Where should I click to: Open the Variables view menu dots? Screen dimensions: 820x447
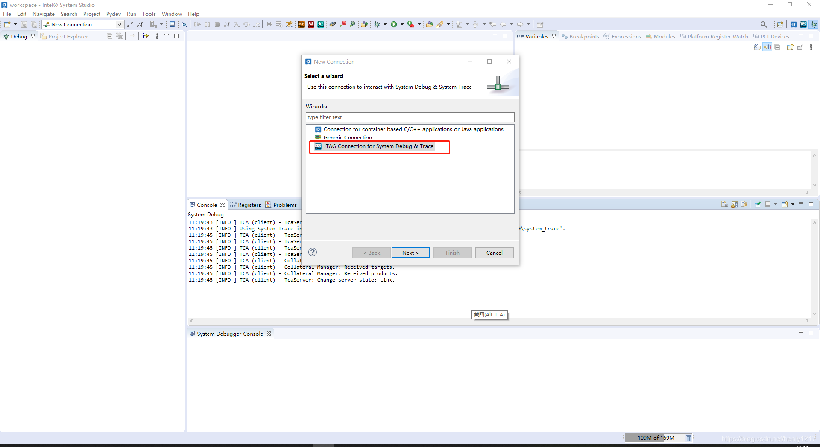[811, 47]
